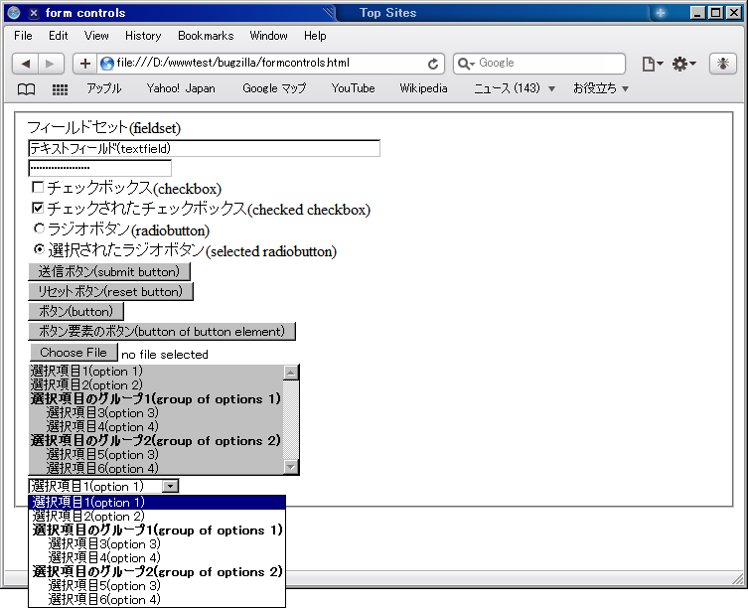Click the selected radiobutton
The width and height of the screenshot is (748, 608).
click(39, 249)
